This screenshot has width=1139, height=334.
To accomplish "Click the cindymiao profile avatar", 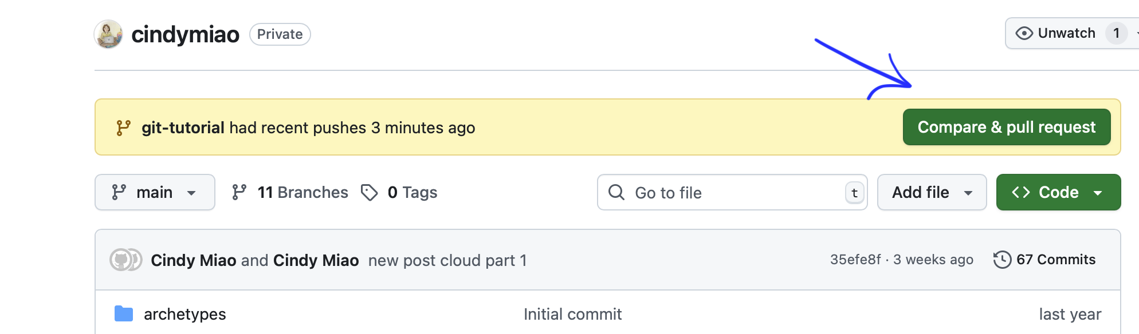I will 109,34.
